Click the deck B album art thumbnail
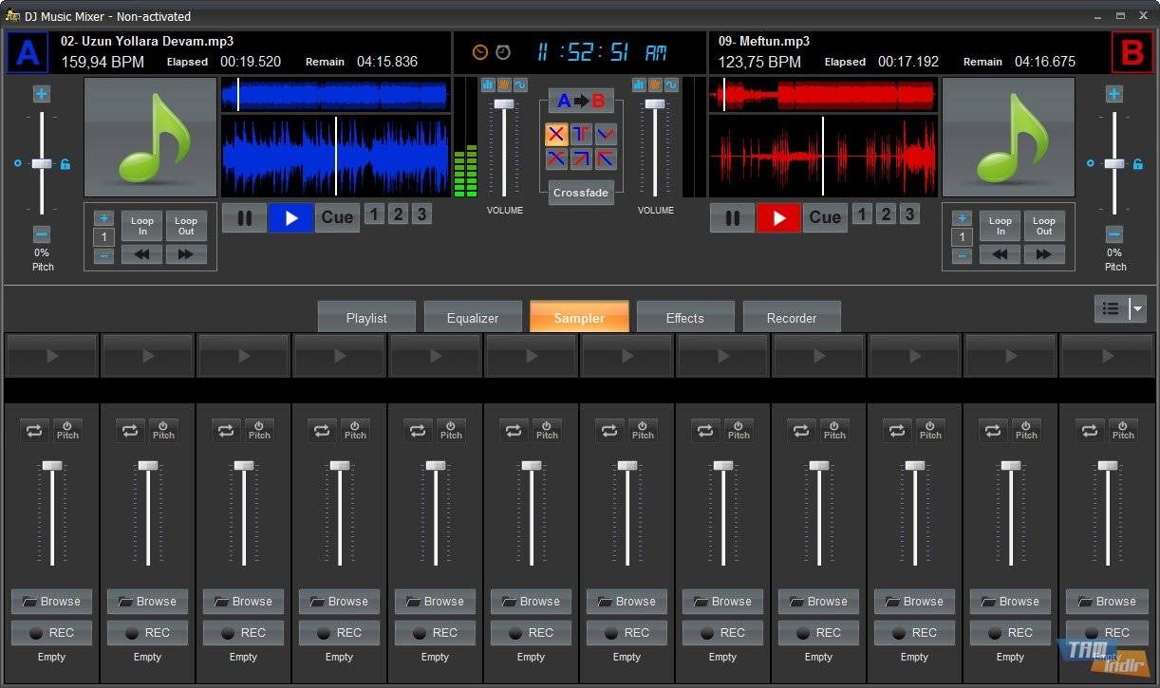This screenshot has height=688, width=1160. pyautogui.click(x=1008, y=137)
